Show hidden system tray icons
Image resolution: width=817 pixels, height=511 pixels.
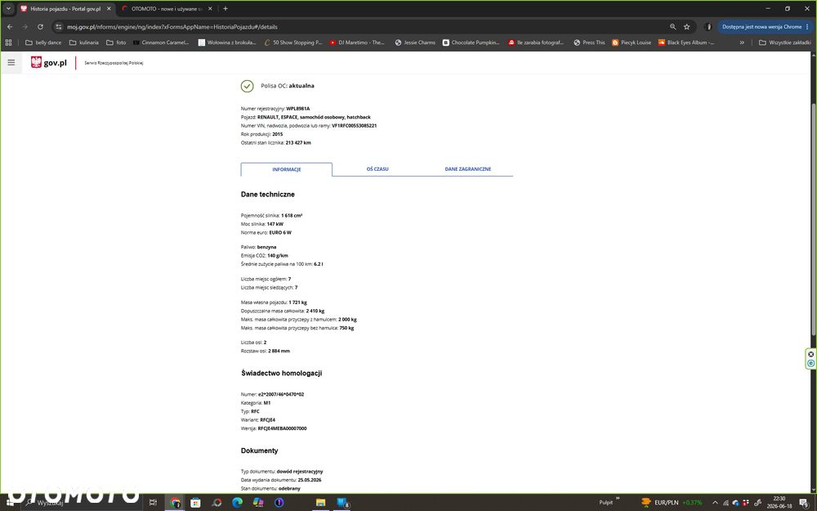coord(715,503)
